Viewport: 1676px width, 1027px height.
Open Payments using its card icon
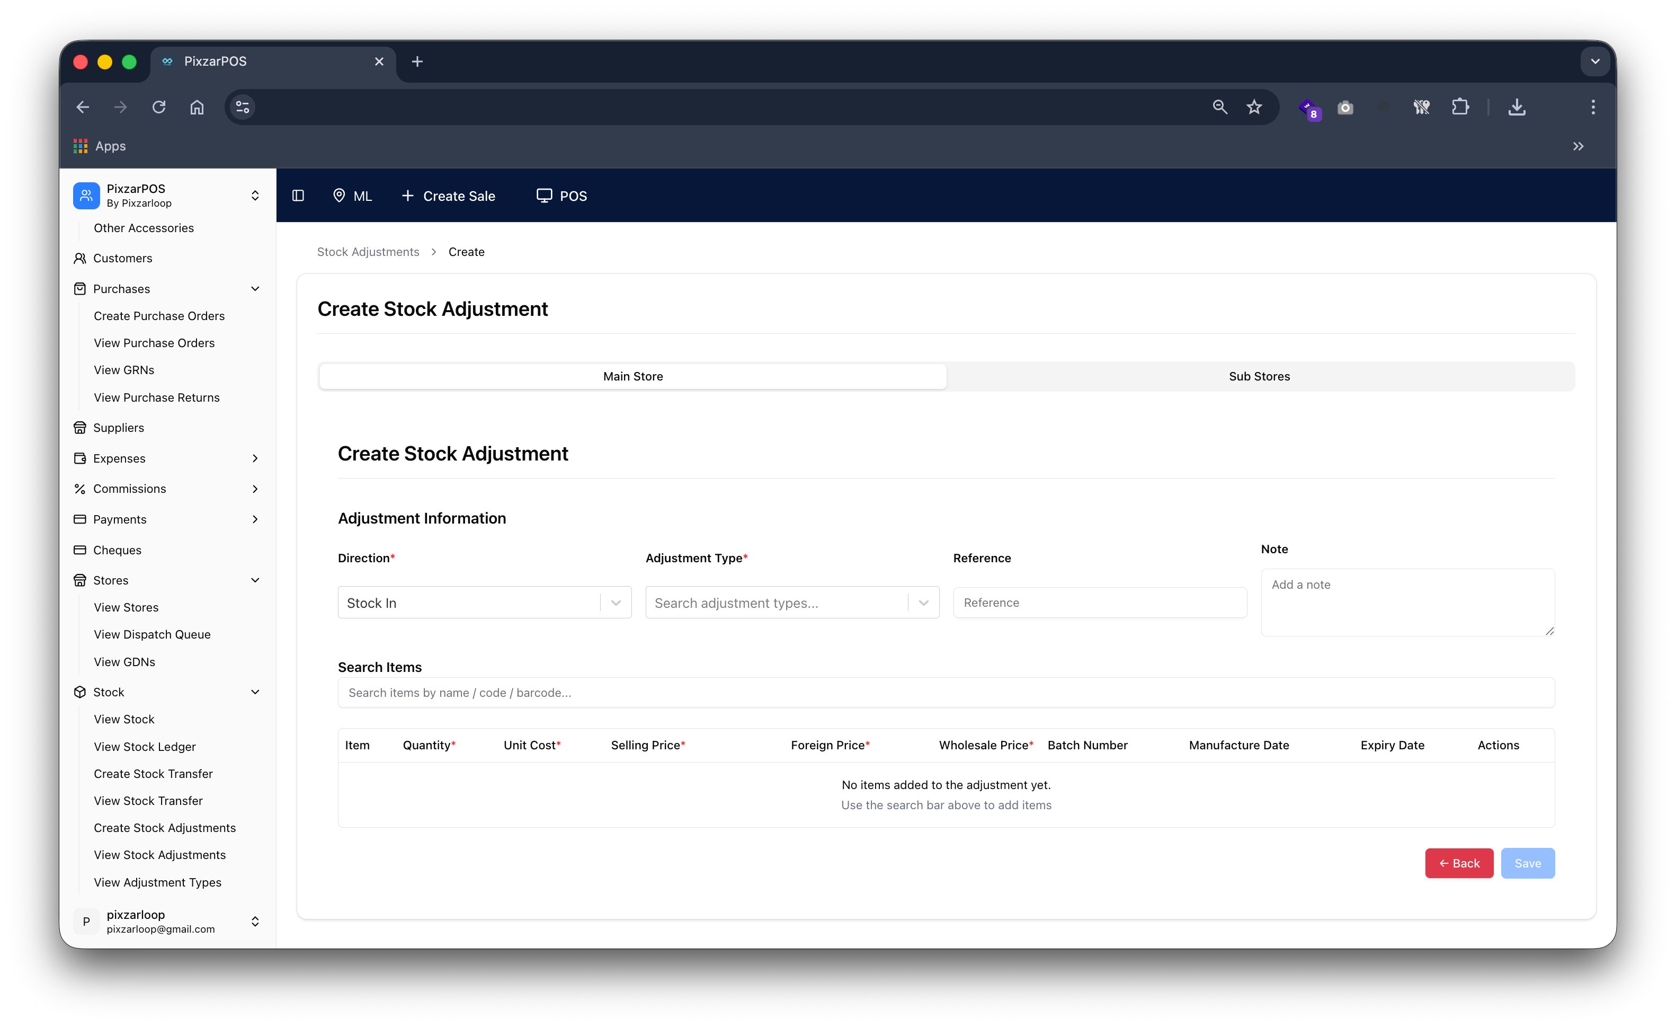click(x=79, y=519)
